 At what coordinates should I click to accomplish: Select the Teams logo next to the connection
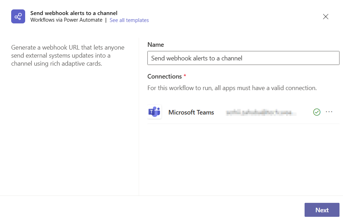(154, 112)
